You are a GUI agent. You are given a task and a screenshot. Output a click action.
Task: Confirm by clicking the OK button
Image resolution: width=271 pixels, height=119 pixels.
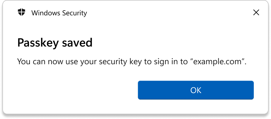click(x=196, y=90)
